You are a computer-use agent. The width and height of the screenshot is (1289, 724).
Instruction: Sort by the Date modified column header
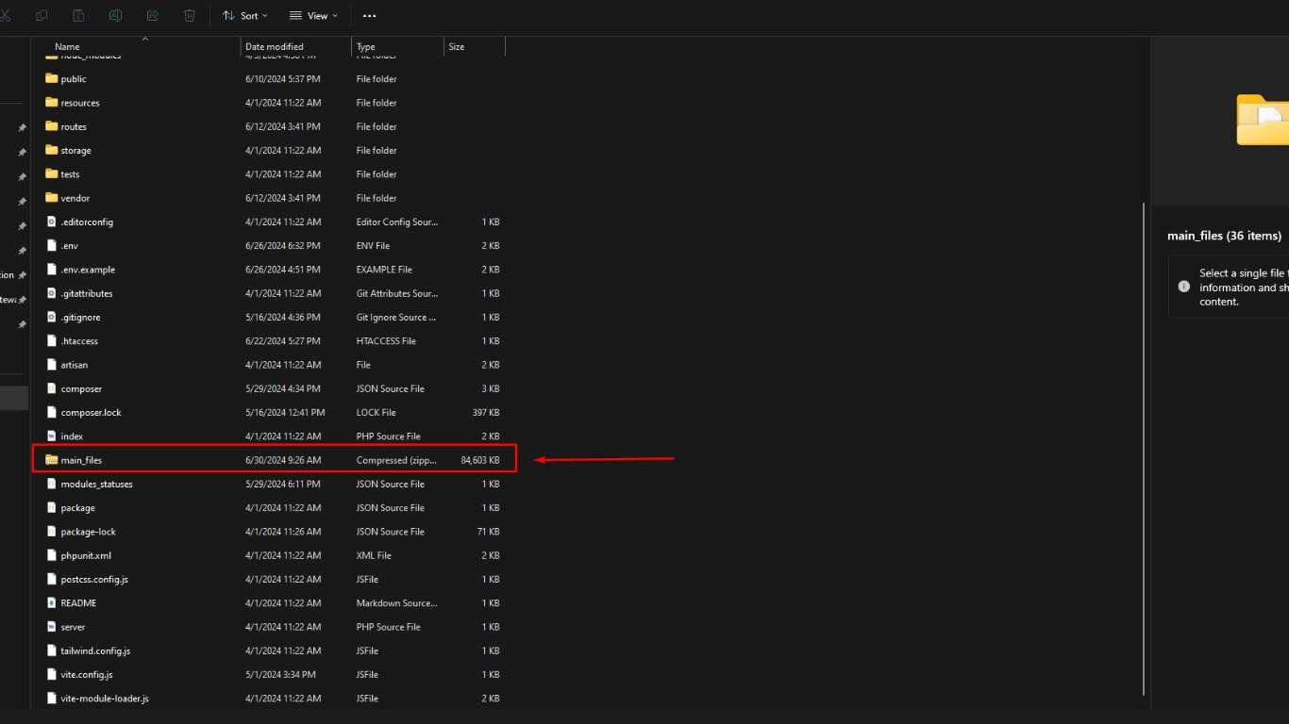[275, 47]
